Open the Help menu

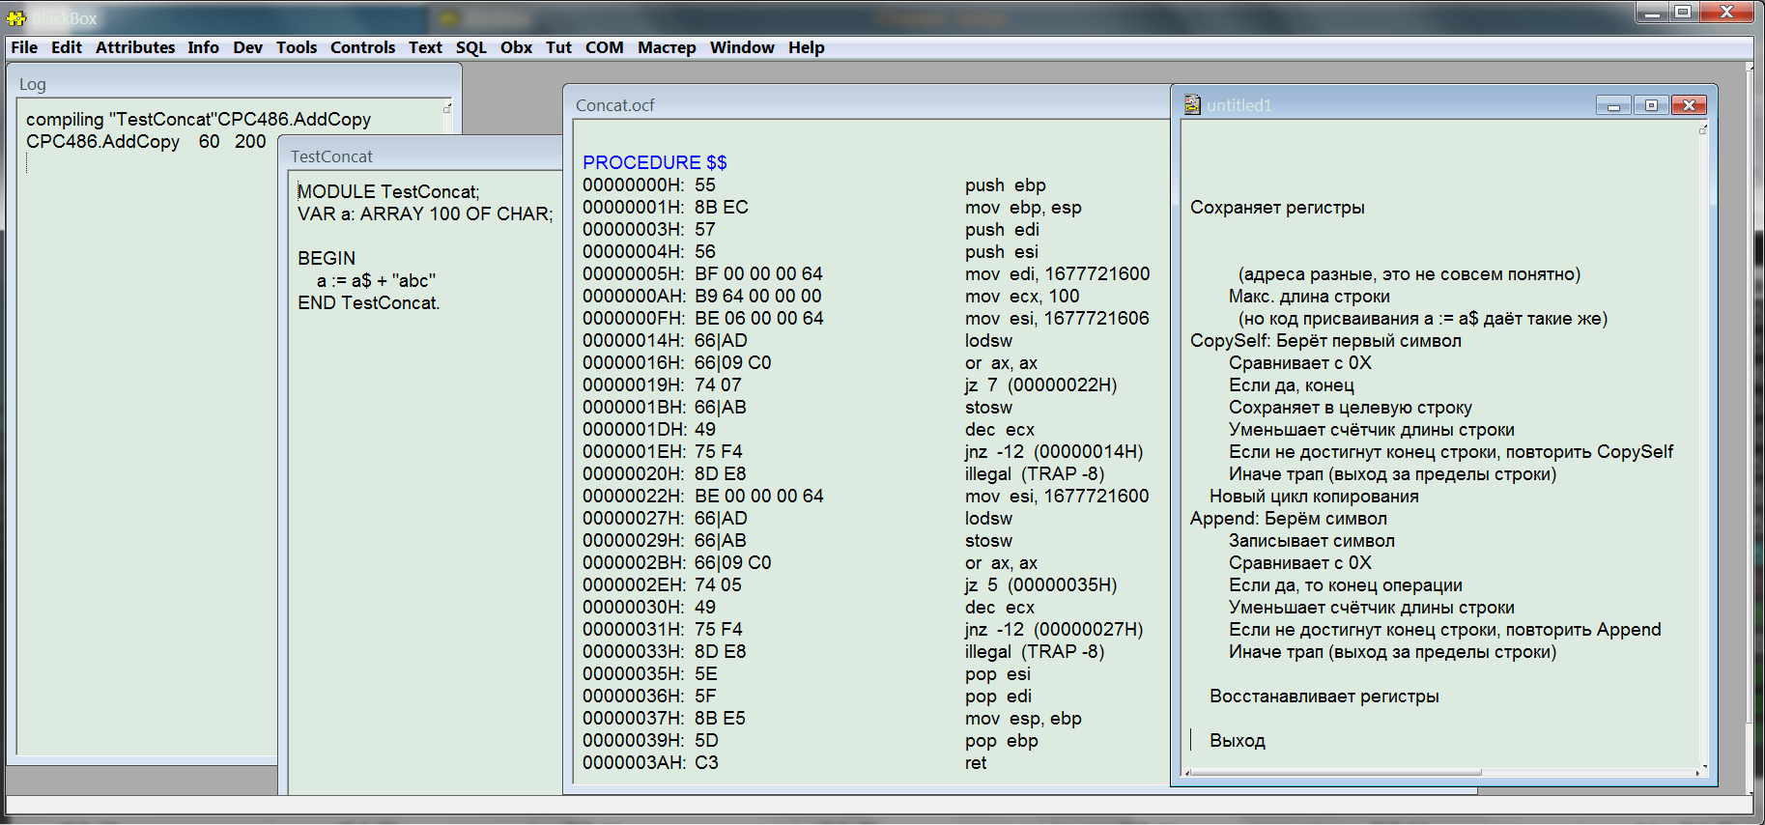pos(806,47)
